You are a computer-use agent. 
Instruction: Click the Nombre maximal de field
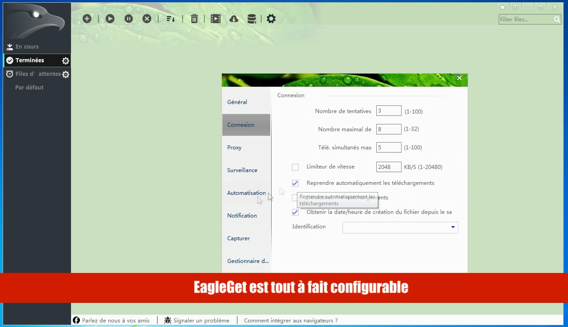(x=389, y=129)
